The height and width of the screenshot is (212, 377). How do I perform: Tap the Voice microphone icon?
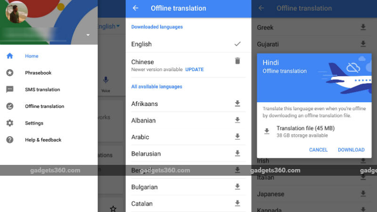tap(106, 81)
